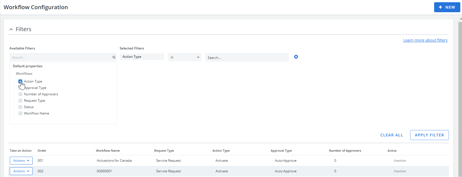This screenshot has width=462, height=177.
Task: Open Actions dropdown for row 001
Action: tap(21, 161)
